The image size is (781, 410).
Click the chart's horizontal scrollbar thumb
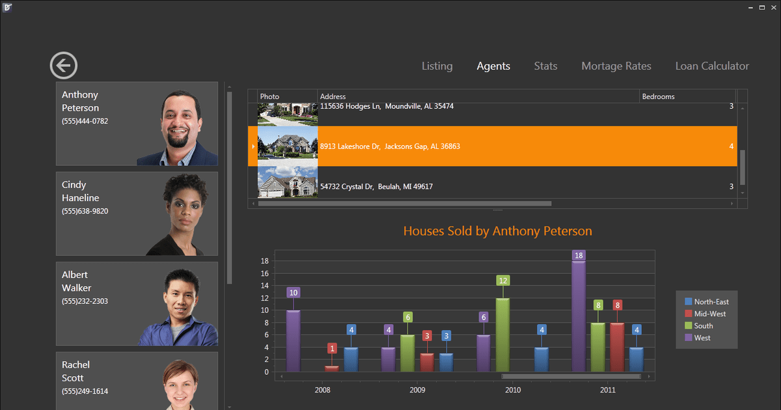[571, 376]
